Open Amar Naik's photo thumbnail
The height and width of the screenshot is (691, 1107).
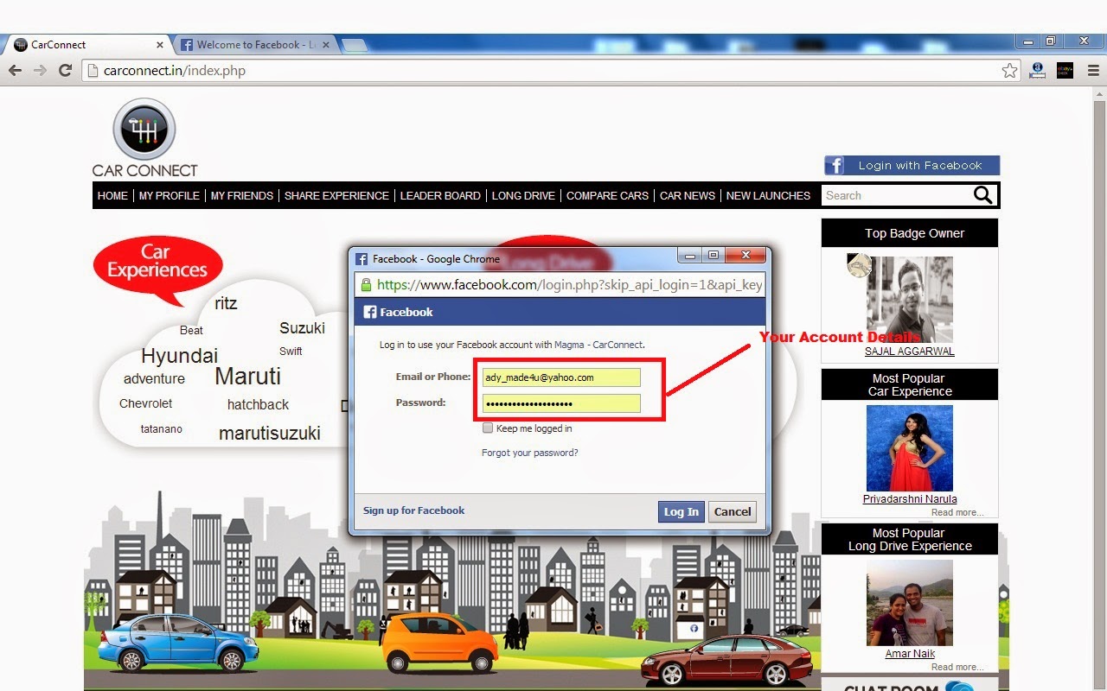click(x=910, y=603)
